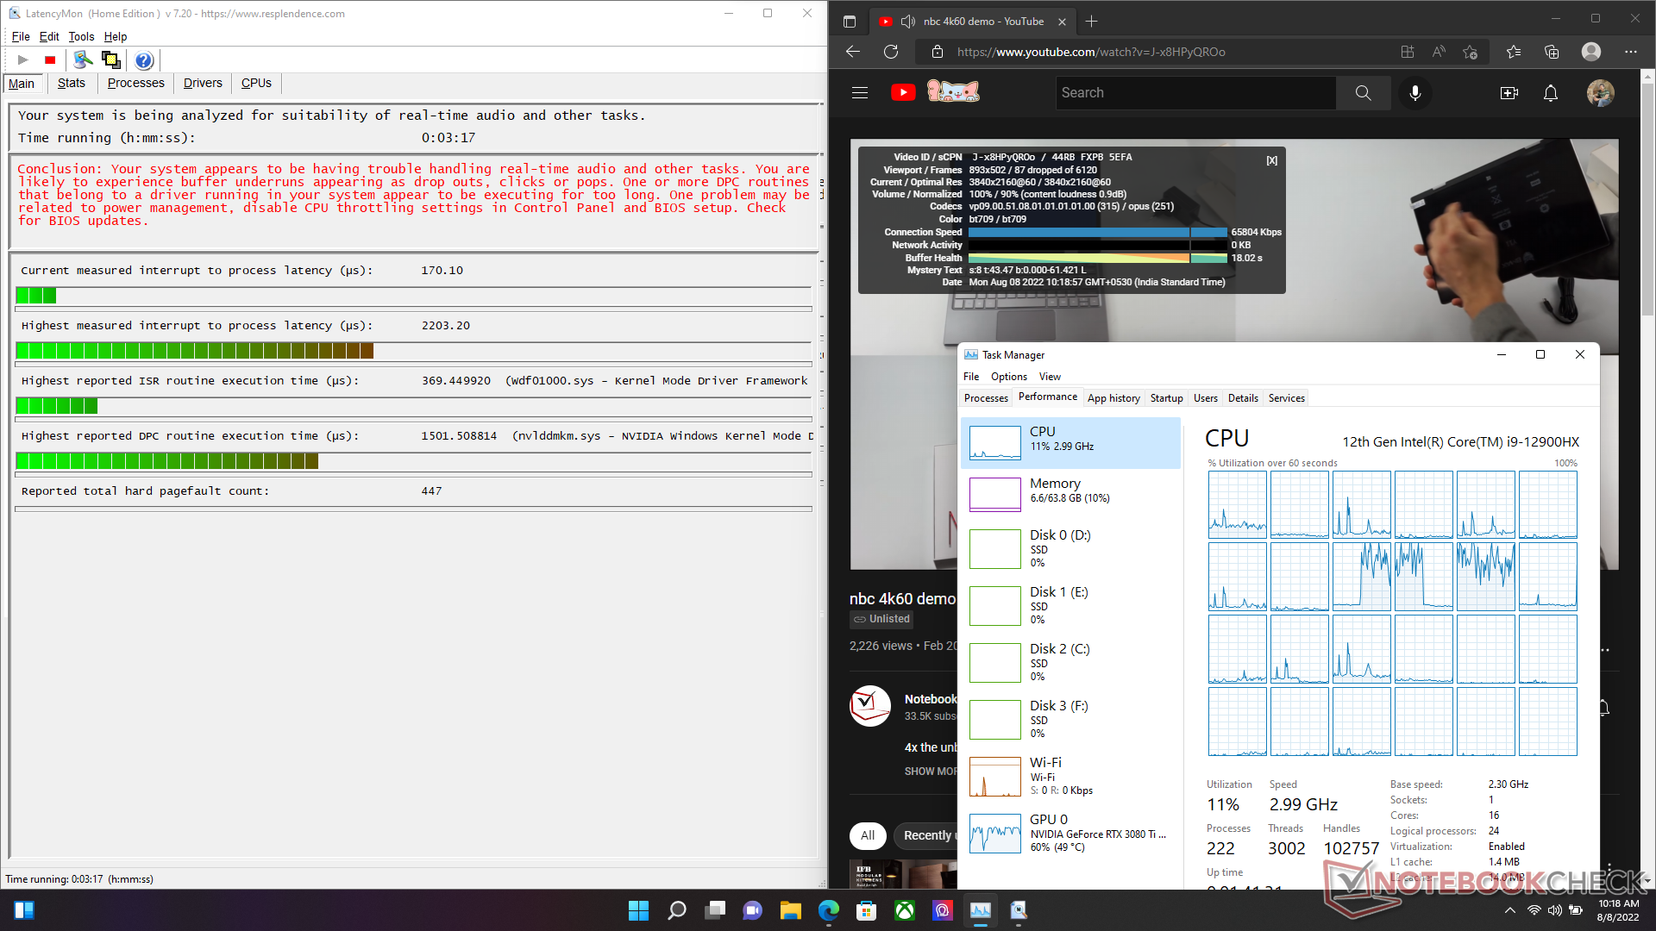The height and width of the screenshot is (931, 1656).
Task: Open YouTube notifications bell
Action: point(1550,93)
